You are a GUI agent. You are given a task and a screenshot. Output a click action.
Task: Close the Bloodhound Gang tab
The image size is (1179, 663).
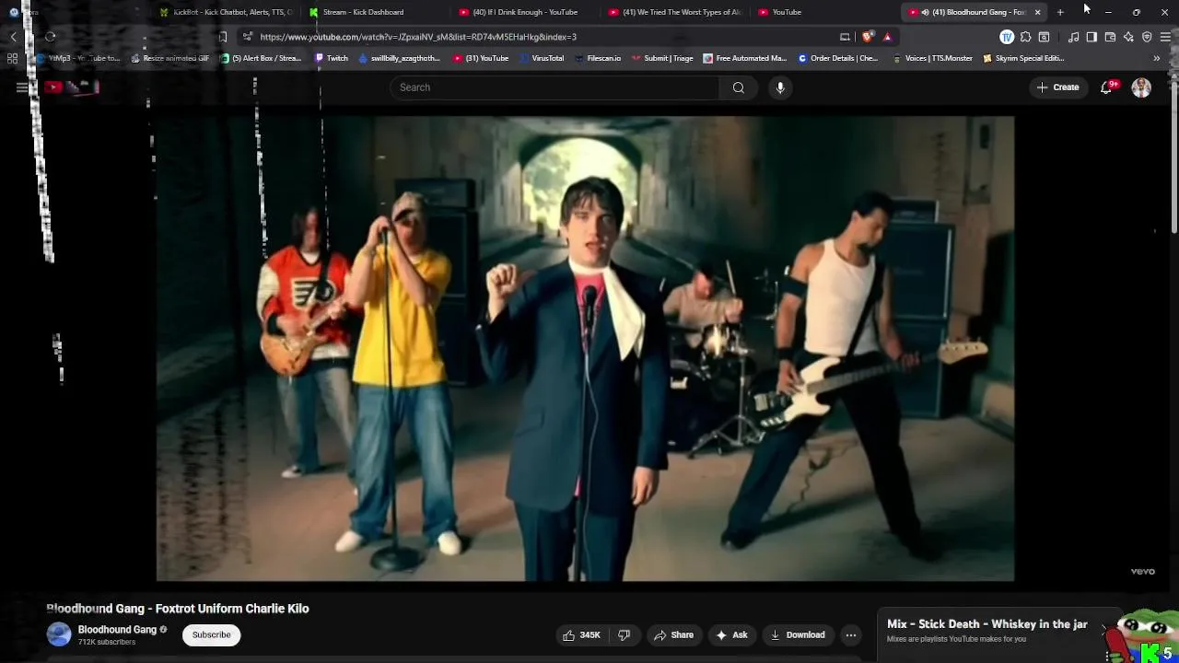pos(1037,12)
